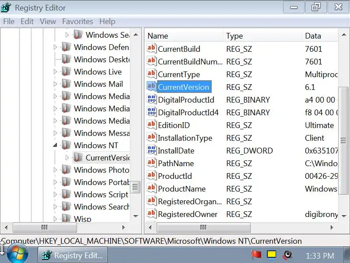The height and width of the screenshot is (263, 350).
Task: Click the red flag Action Center tray icon
Action: tap(256, 255)
